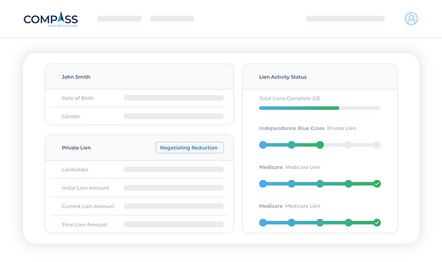This screenshot has width=442, height=262.
Task: Click the Lienholder value field
Action: click(174, 169)
